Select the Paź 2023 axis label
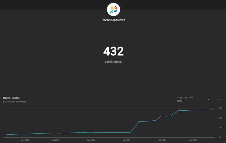Screen dimensions: 226x143 click(x=162, y=140)
